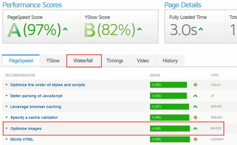The height and width of the screenshot is (145, 237).
Task: Select the Timings tab
Action: (115, 61)
